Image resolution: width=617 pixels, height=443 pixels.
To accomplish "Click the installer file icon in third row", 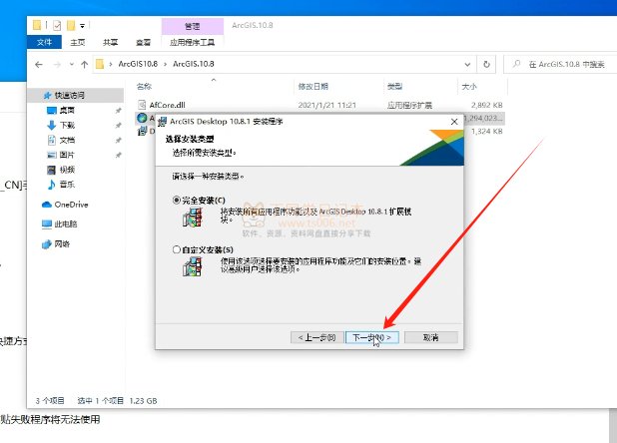I will pos(142,132).
